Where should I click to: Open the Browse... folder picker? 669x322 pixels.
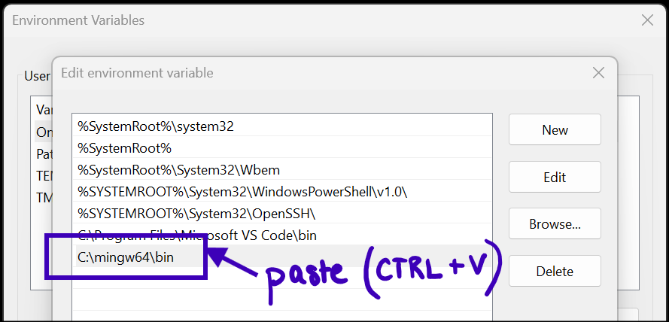(x=555, y=223)
